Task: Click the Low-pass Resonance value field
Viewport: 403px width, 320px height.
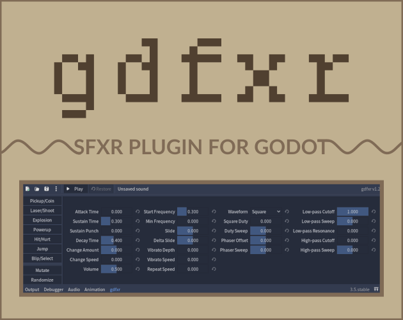Action: point(352,231)
